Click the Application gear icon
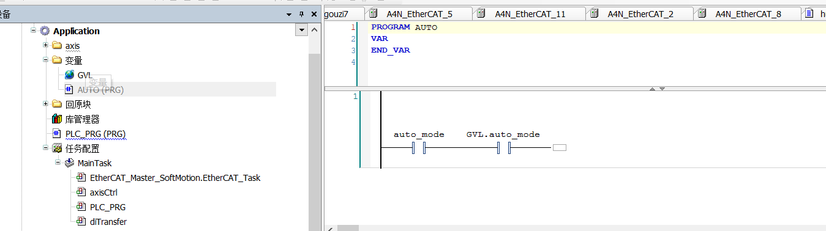The height and width of the screenshot is (231, 826). pos(45,31)
